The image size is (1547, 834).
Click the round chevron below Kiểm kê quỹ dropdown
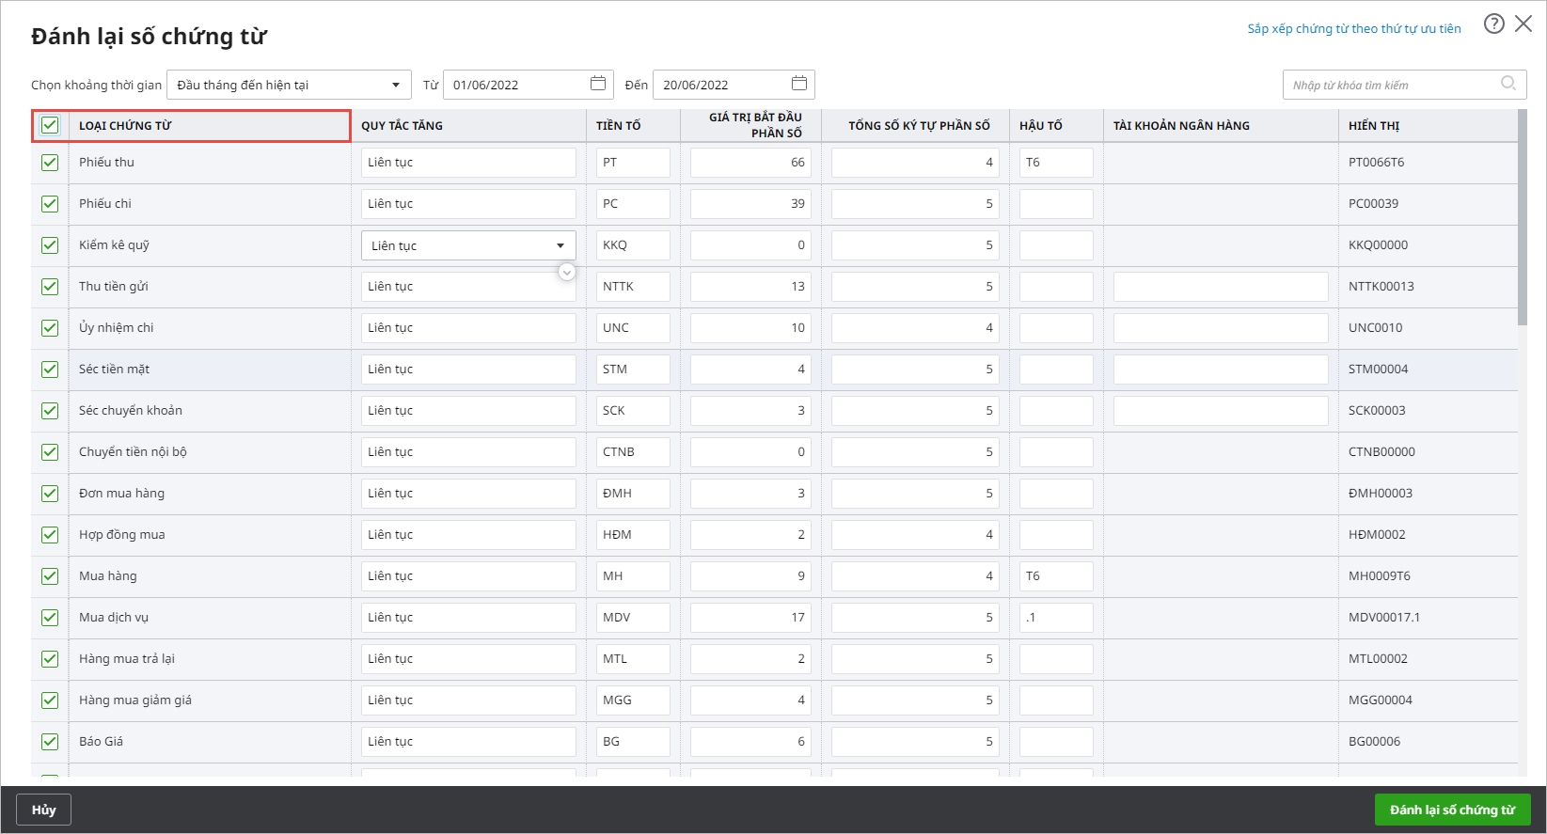click(567, 272)
